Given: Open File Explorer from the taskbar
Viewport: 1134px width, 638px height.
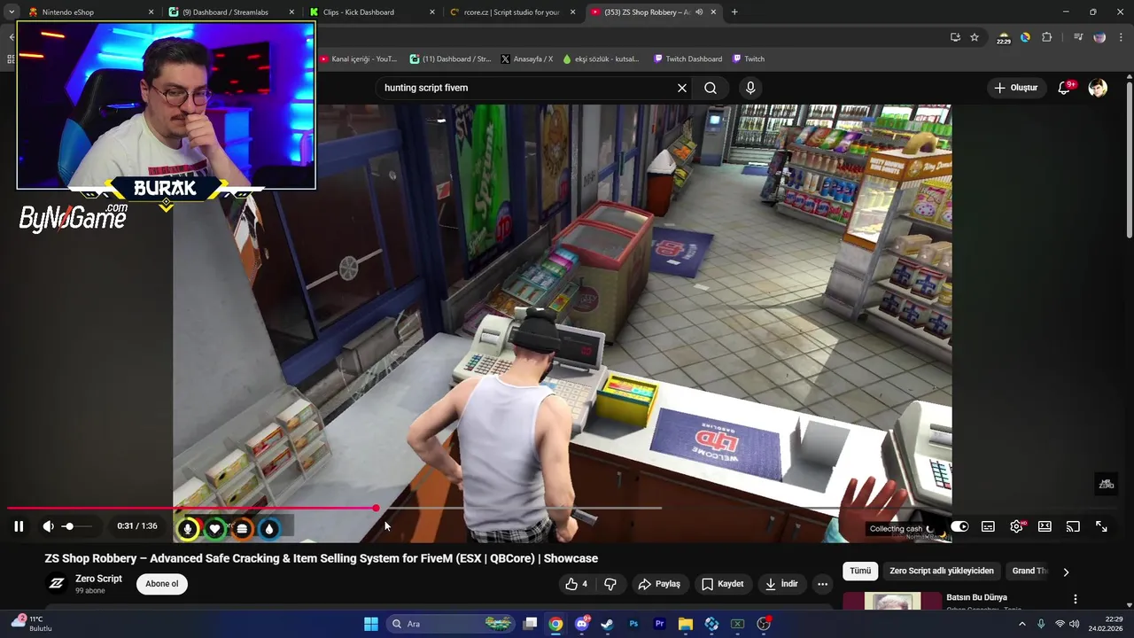Looking at the screenshot, I should (x=686, y=624).
